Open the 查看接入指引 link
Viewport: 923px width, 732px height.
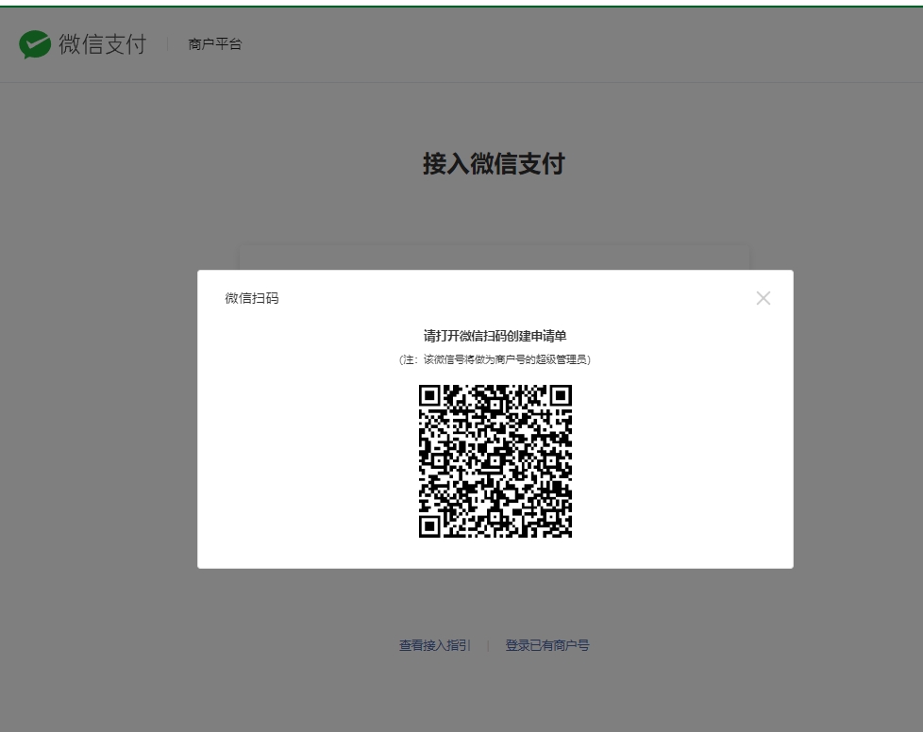coord(435,645)
